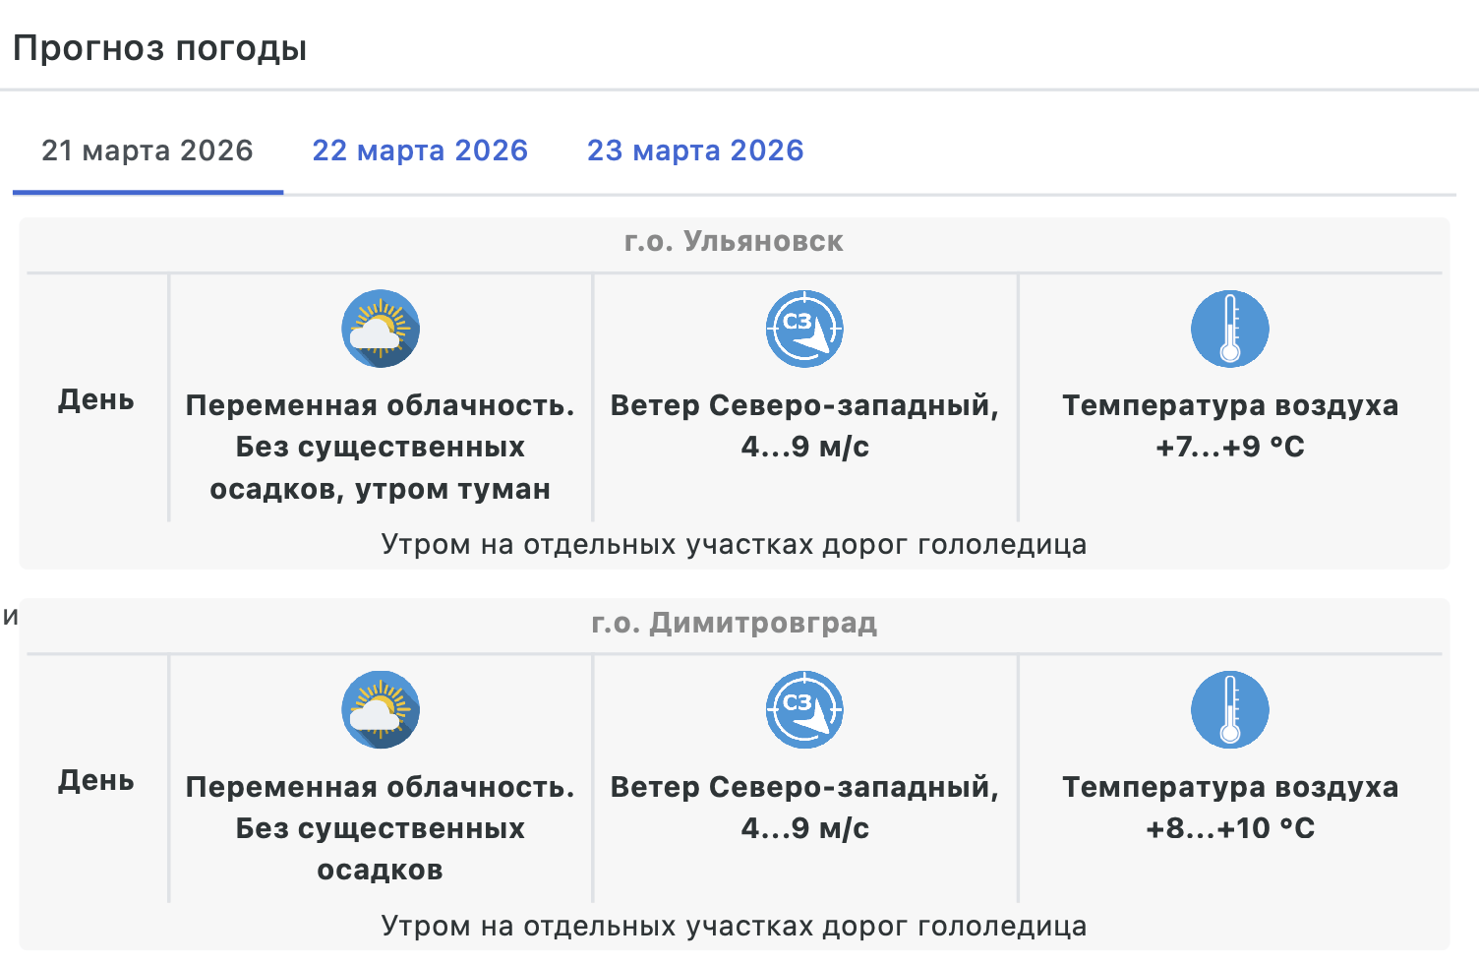The image size is (1479, 964).
Task: Click the Ульяновск cloudiness description mentioning утром туман
Action: [381, 447]
